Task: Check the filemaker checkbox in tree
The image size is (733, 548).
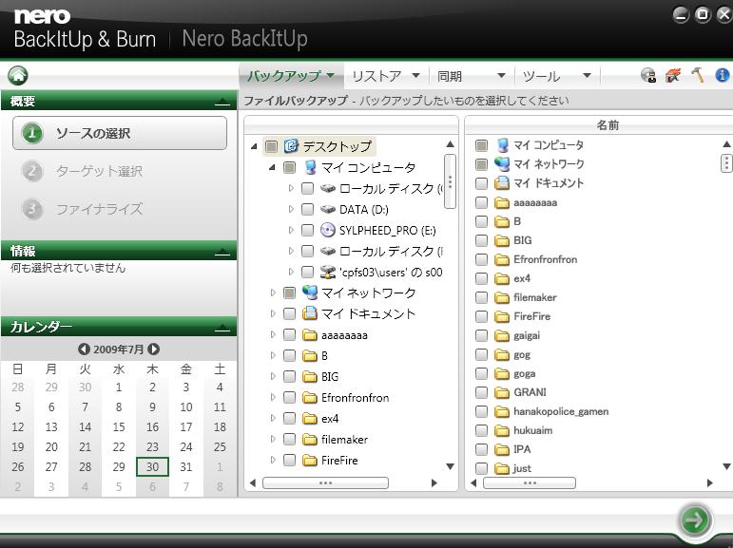Action: coord(289,439)
